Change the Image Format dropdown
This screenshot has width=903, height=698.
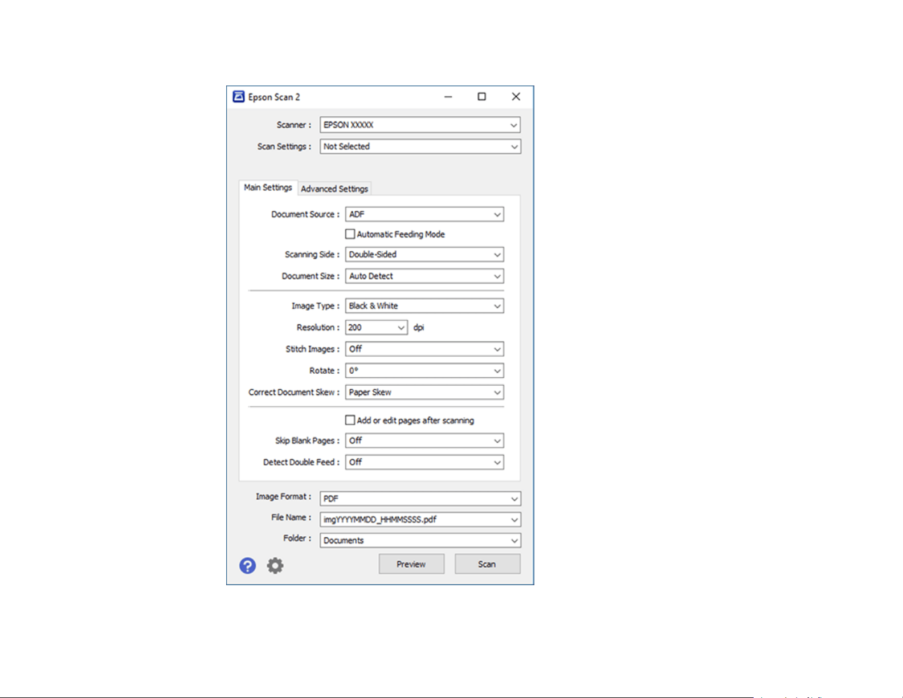pos(420,499)
